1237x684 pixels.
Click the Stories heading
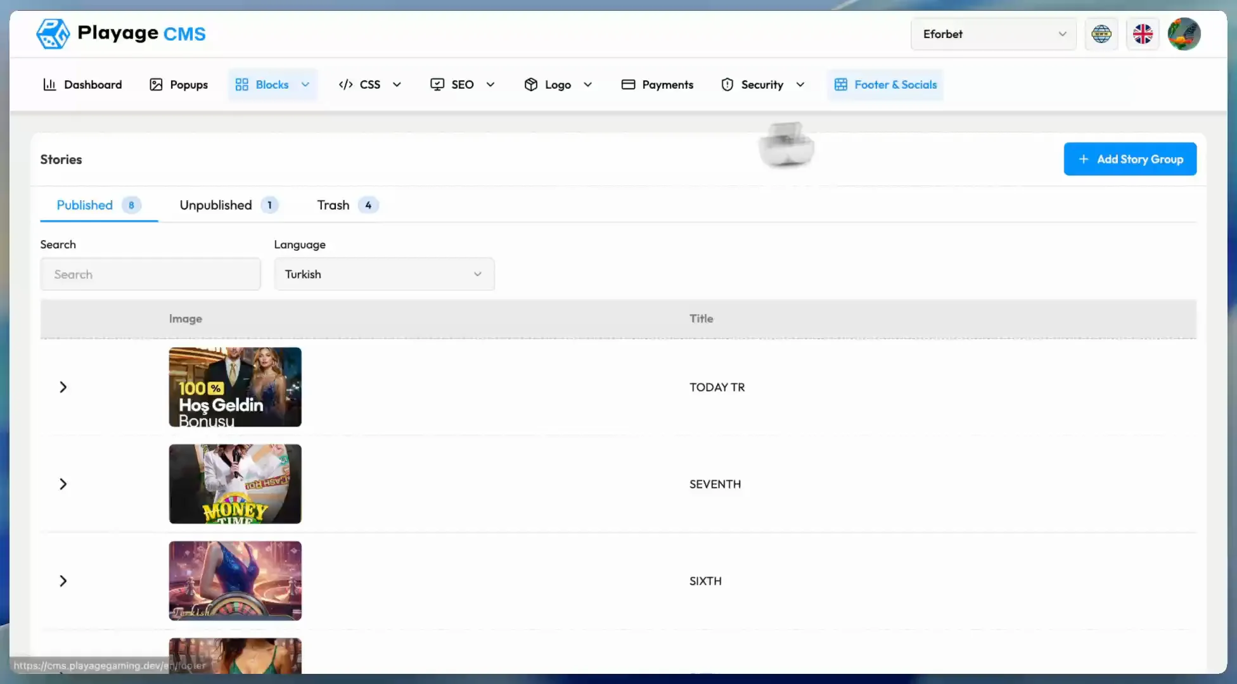61,160
